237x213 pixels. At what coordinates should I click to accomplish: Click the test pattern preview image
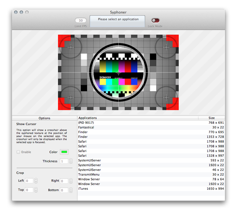118,72
